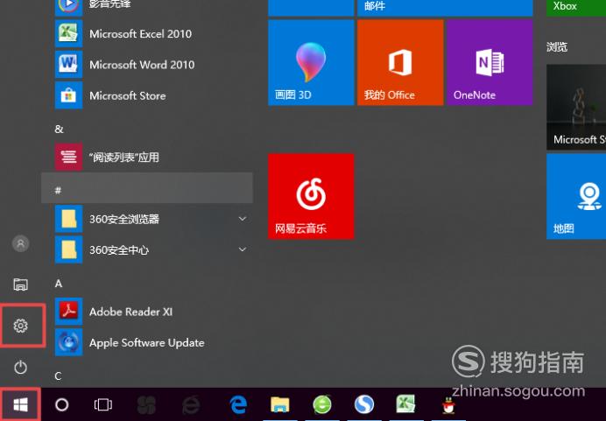Open the 画图 3D tile
This screenshot has width=606, height=421.
(311, 62)
